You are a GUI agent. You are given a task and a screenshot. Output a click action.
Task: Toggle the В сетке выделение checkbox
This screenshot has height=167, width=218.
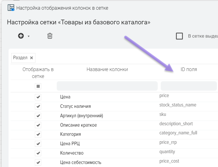180,36
